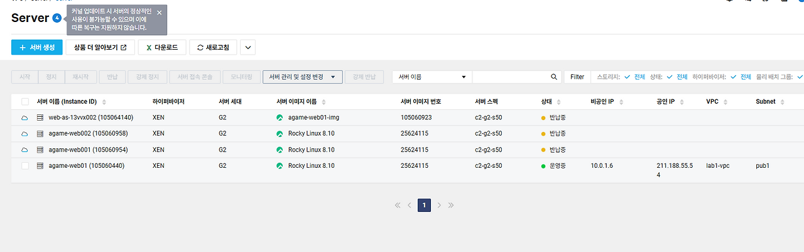Sort by 서버 이미지 이름 column
The image size is (804, 252).
(x=323, y=102)
